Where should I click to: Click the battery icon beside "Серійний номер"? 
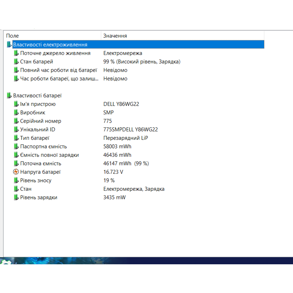pyautogui.click(x=16, y=121)
